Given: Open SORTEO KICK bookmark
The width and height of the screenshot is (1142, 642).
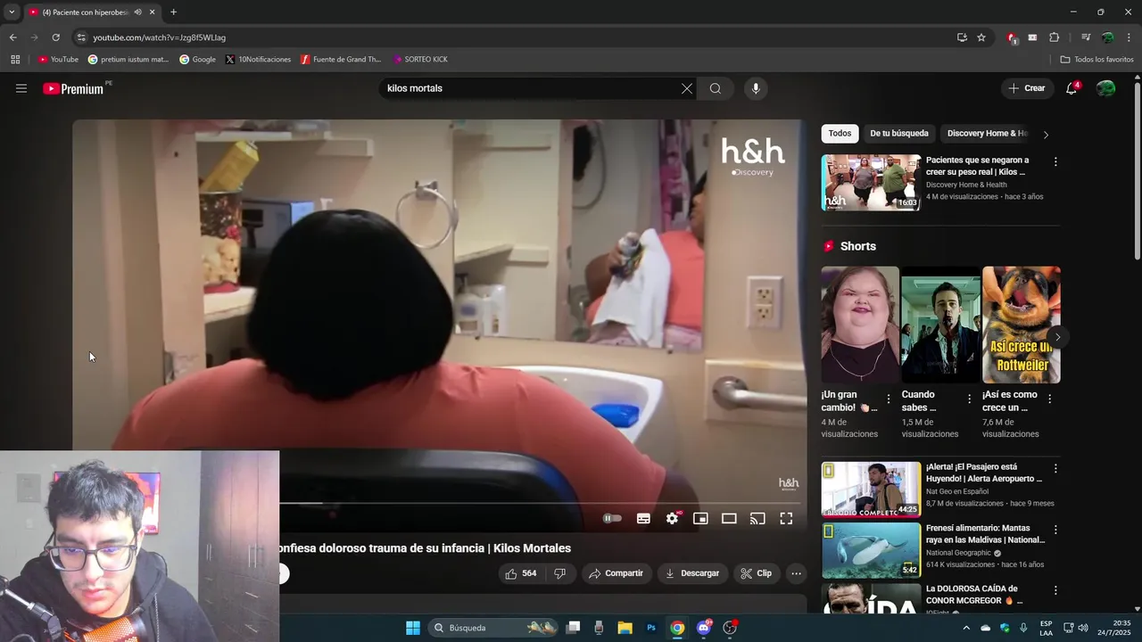Looking at the screenshot, I should pos(419,60).
